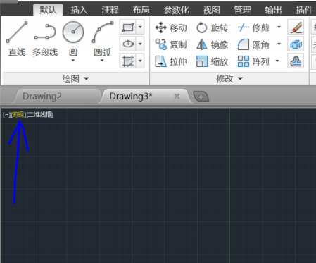Switch to the 参数化 ribbon tab
Image resolution: width=316 pixels, height=263 pixels.
[176, 10]
